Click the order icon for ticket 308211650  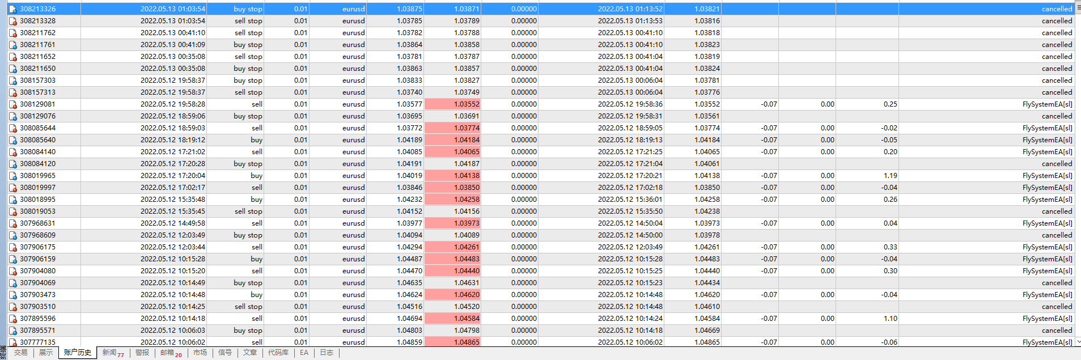(x=12, y=69)
